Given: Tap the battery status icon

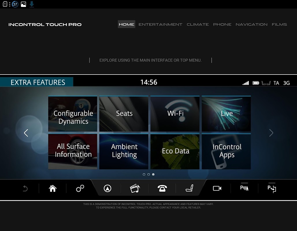Looking at the screenshot, I should click(256, 83).
